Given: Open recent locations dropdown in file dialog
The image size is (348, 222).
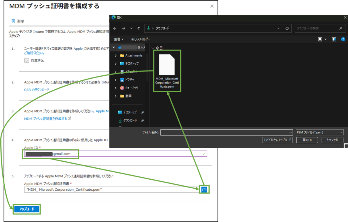Looking at the screenshot, I should click(132, 28).
